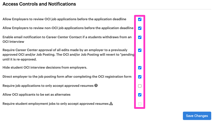Open help tooltip beside approved resumes option
This screenshot has height=121, width=213.
(96, 86)
